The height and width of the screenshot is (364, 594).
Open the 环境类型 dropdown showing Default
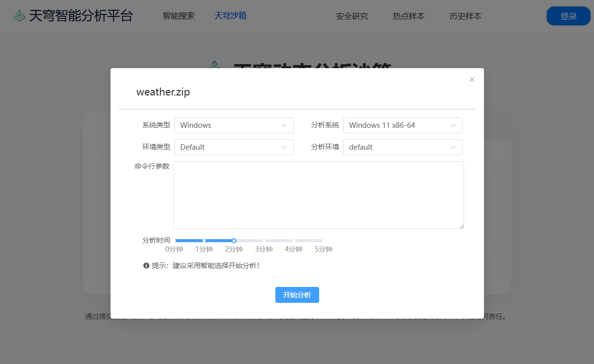[x=234, y=147]
